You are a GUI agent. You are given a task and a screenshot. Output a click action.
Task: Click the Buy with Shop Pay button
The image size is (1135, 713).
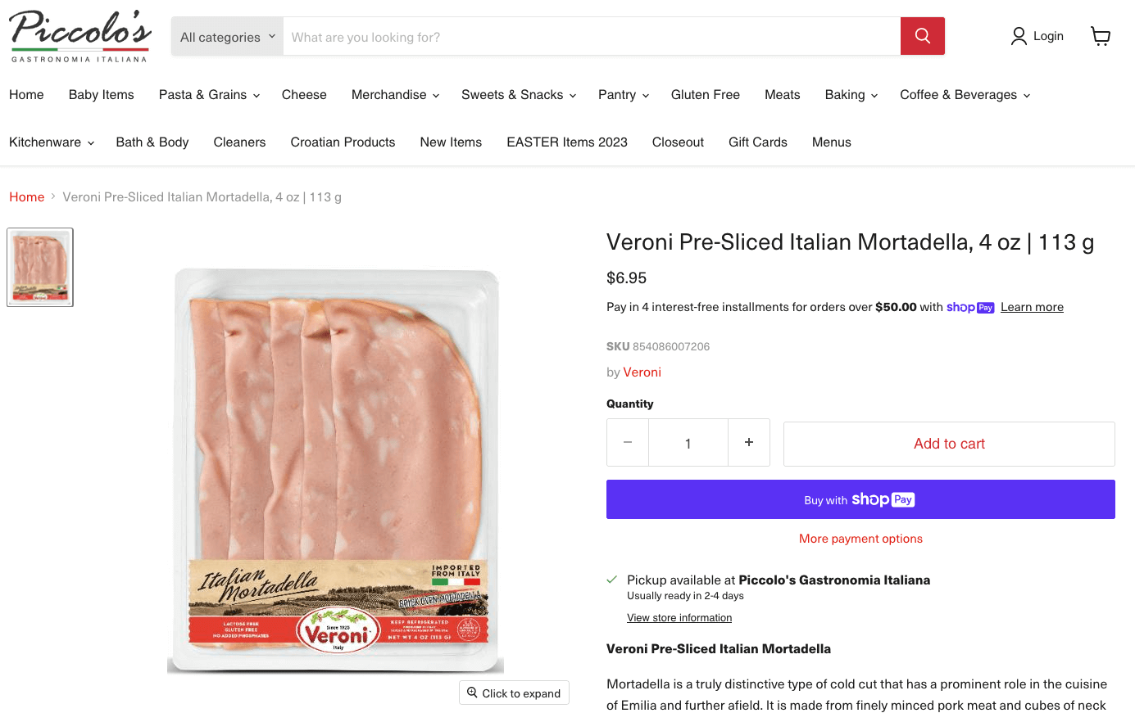coord(860,499)
